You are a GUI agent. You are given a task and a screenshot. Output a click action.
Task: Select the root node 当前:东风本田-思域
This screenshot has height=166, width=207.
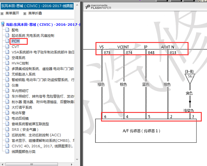pyautogui.click(x=43, y=25)
